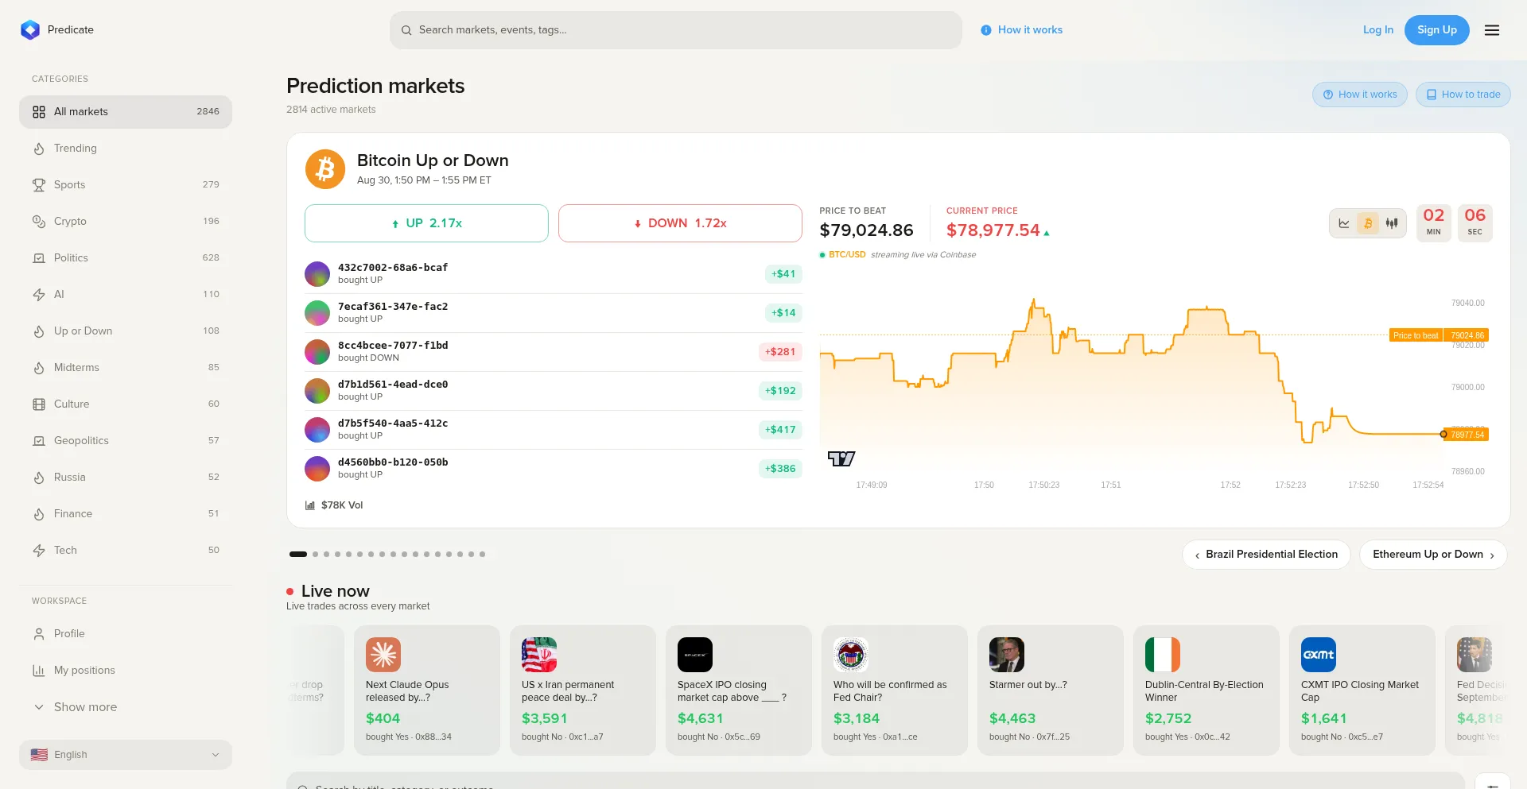The width and height of the screenshot is (1527, 789).
Task: Open the Sports category
Action: [126, 185]
